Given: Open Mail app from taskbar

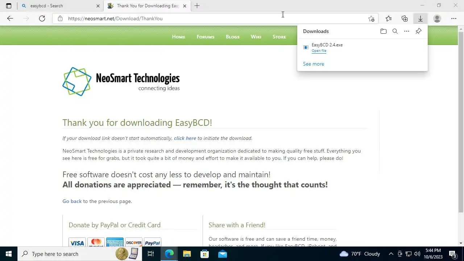Looking at the screenshot, I should (x=223, y=254).
